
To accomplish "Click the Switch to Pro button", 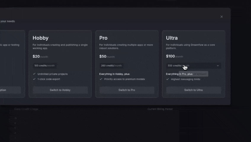I will (x=127, y=90).
